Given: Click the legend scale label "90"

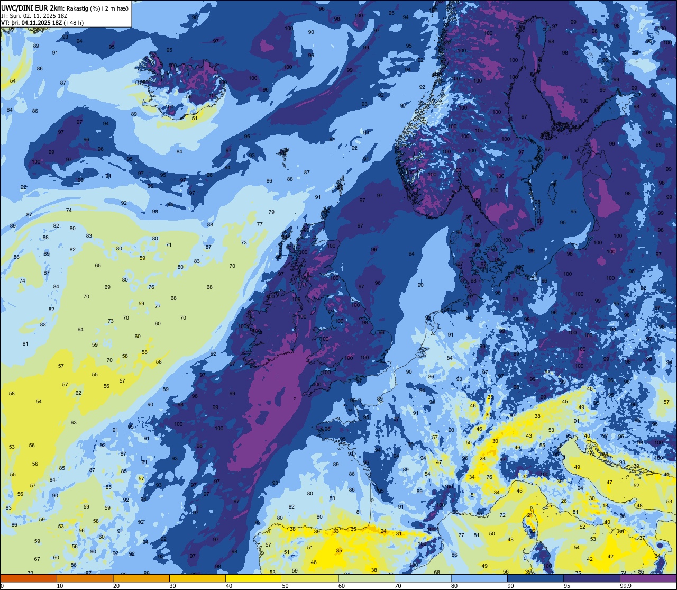Looking at the screenshot, I should (511, 586).
